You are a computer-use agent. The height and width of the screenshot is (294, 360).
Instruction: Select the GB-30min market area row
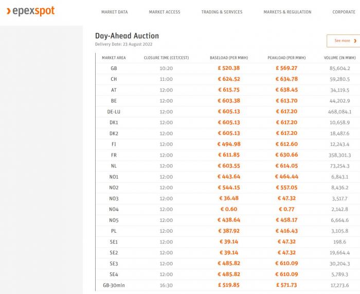(228, 285)
